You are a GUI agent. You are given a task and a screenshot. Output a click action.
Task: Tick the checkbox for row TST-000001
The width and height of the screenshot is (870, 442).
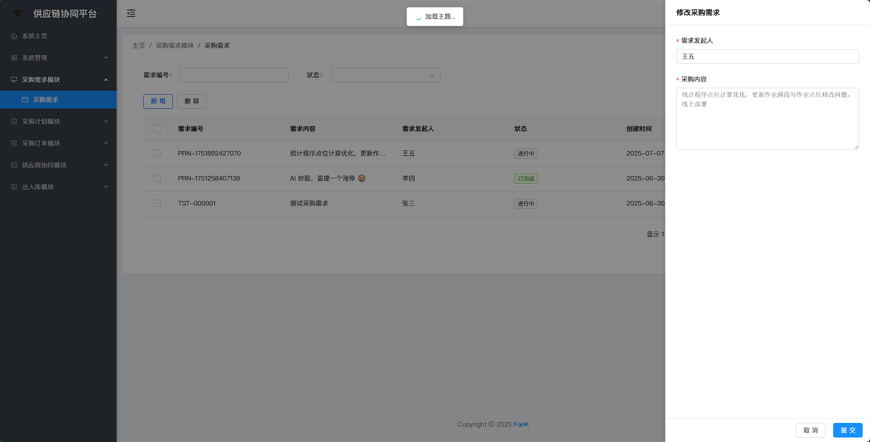157,204
